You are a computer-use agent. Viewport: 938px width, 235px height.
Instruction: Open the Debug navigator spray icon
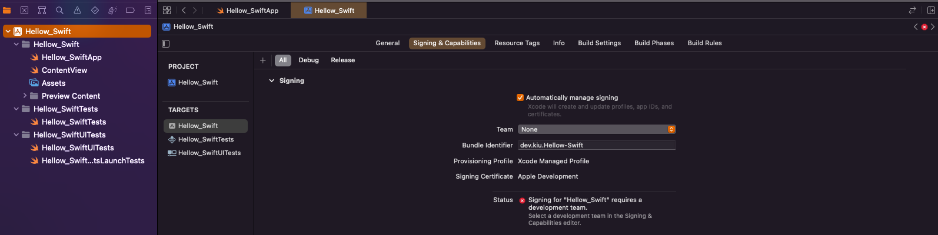point(112,10)
